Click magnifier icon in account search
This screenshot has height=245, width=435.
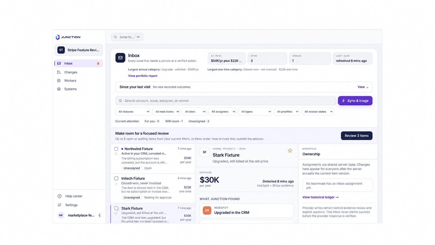(x=120, y=101)
